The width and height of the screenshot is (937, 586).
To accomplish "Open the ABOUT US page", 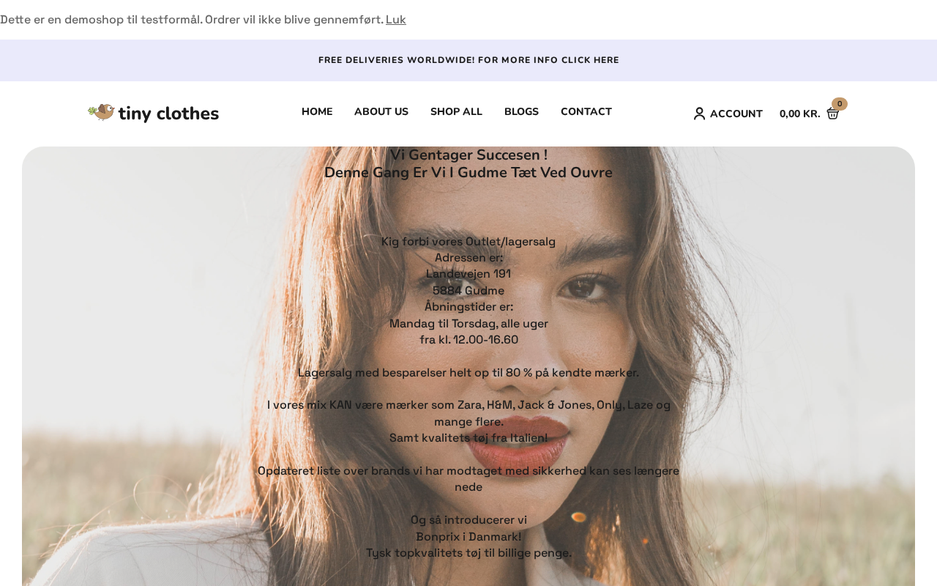I will point(381,112).
